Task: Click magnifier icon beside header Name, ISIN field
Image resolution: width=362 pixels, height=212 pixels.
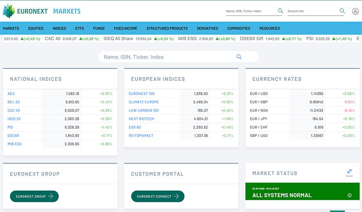Action: (x=280, y=11)
